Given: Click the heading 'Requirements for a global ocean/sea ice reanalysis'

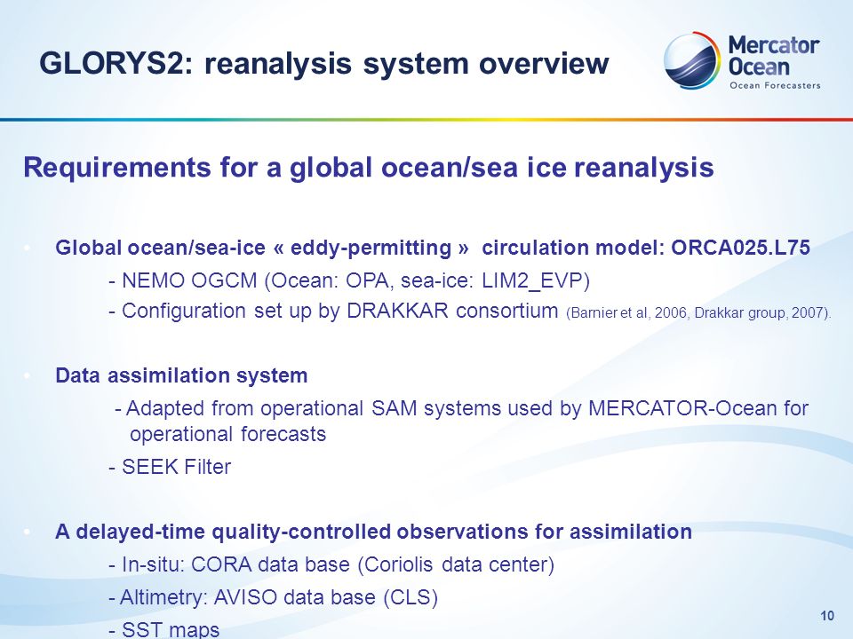Looking at the screenshot, I should point(368,168).
